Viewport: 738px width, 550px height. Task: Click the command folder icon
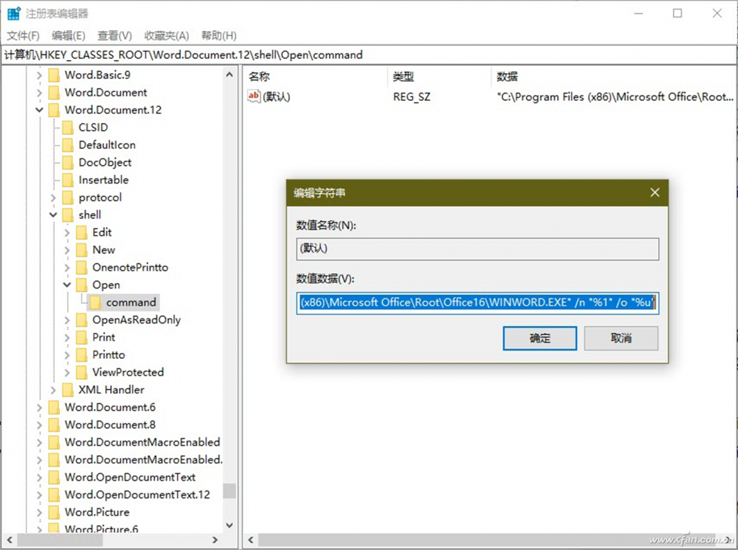[x=95, y=302]
